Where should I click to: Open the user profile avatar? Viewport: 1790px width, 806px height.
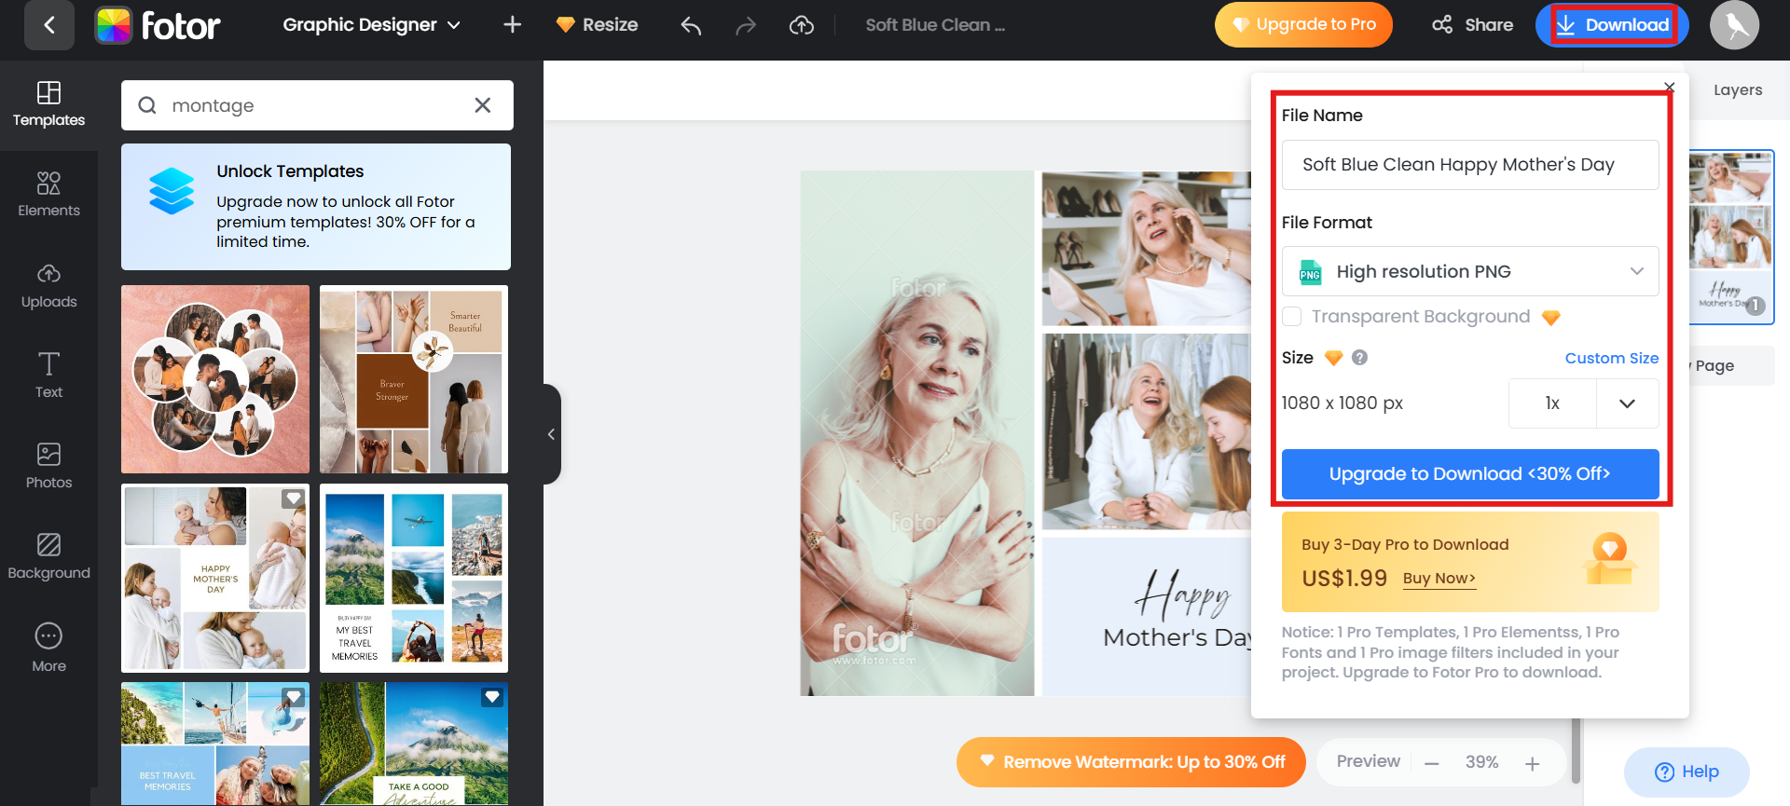pos(1734,25)
